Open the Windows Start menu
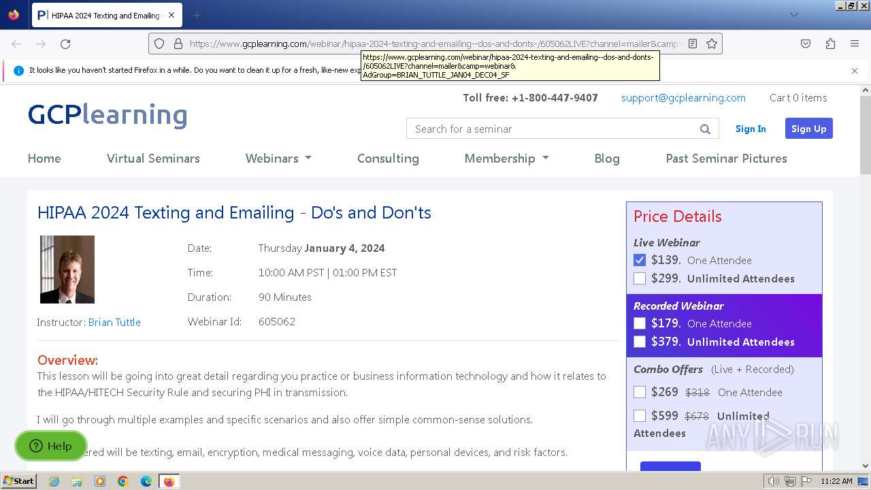 (18, 481)
